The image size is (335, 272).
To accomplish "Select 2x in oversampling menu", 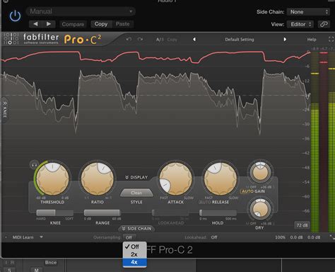I will 134,254.
